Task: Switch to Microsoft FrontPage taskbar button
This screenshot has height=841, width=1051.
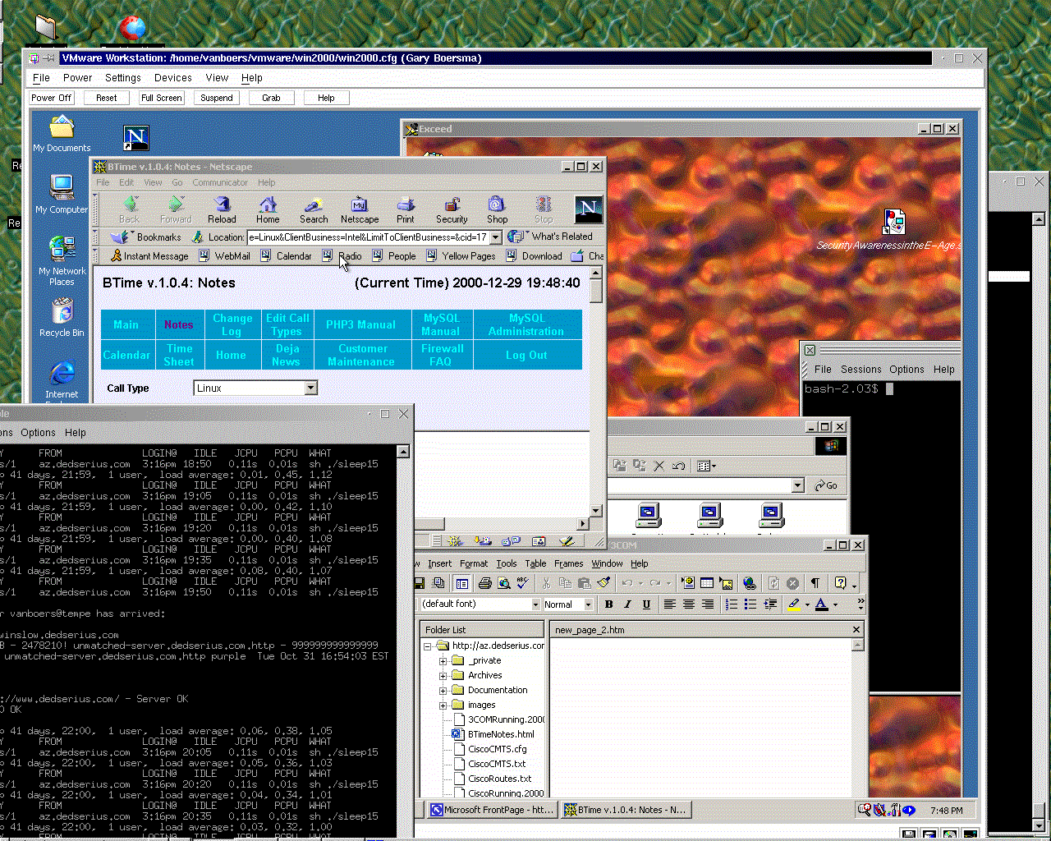Action: (x=492, y=810)
